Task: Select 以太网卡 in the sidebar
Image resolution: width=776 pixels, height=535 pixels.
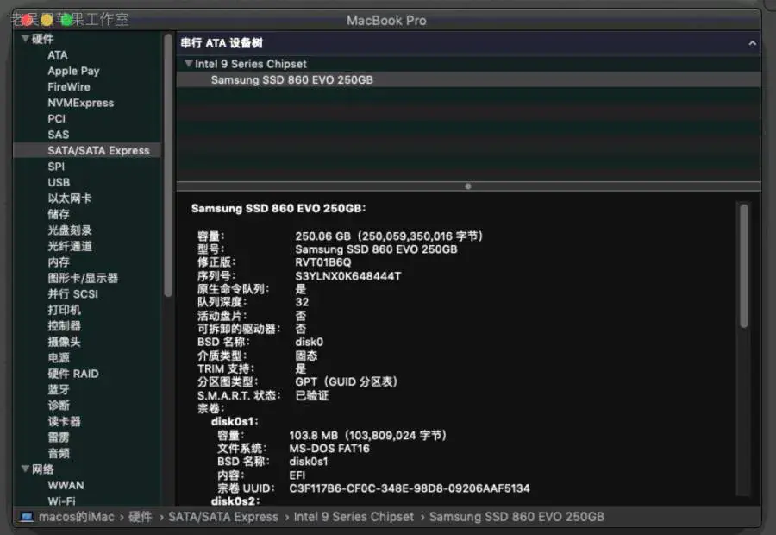Action: pos(69,198)
